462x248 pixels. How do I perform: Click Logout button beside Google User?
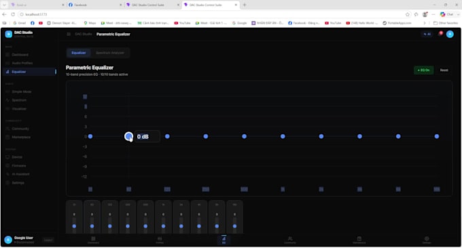(48, 240)
